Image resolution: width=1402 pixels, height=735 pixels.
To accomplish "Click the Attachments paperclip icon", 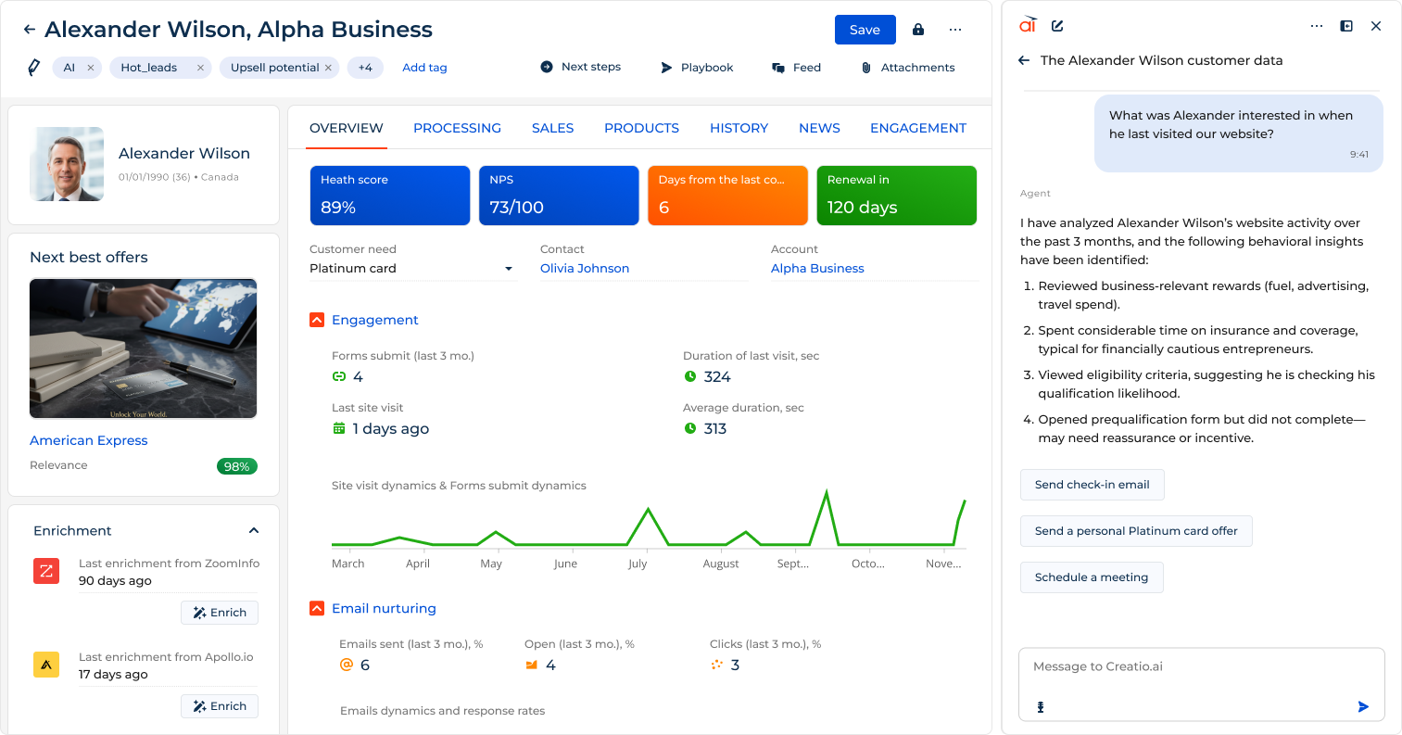I will tap(865, 66).
